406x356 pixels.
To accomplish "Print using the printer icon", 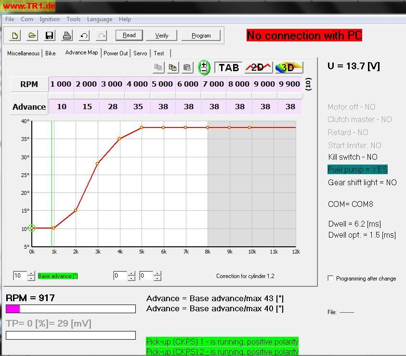I will pyautogui.click(x=66, y=36).
